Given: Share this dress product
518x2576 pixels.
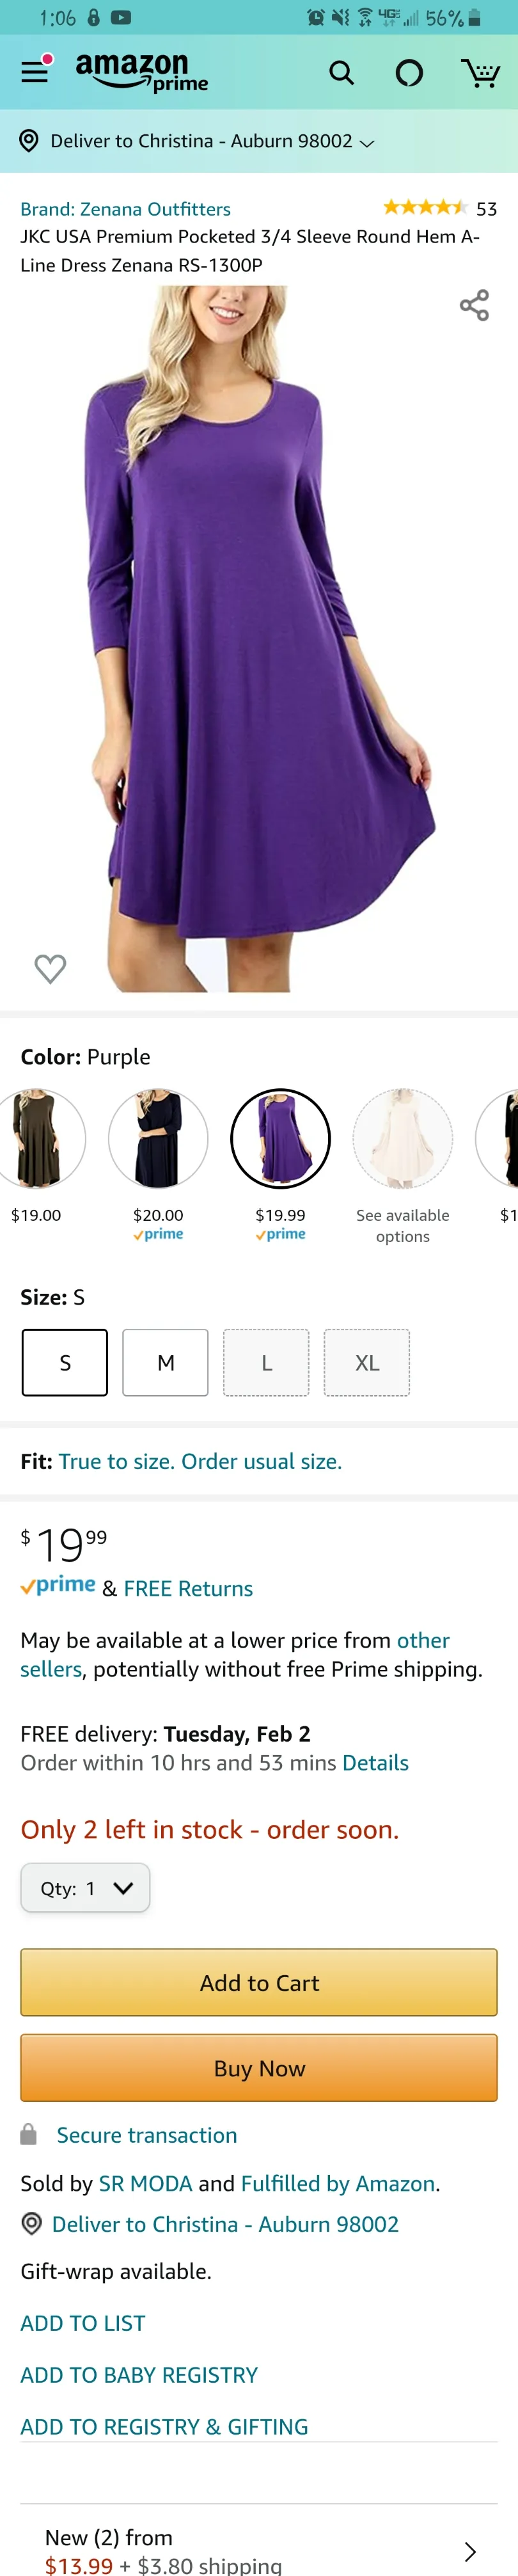Looking at the screenshot, I should pos(474,305).
